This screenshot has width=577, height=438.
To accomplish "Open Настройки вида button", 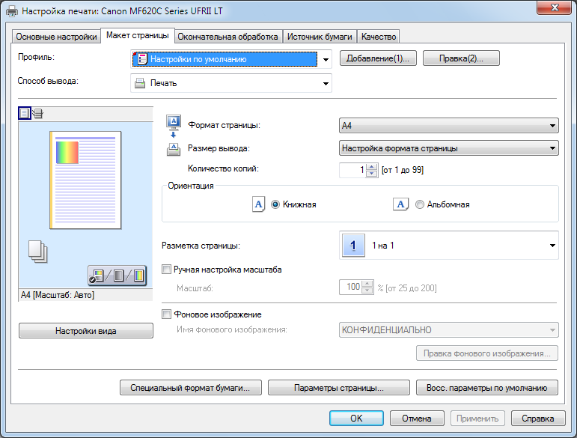I will coord(86,331).
